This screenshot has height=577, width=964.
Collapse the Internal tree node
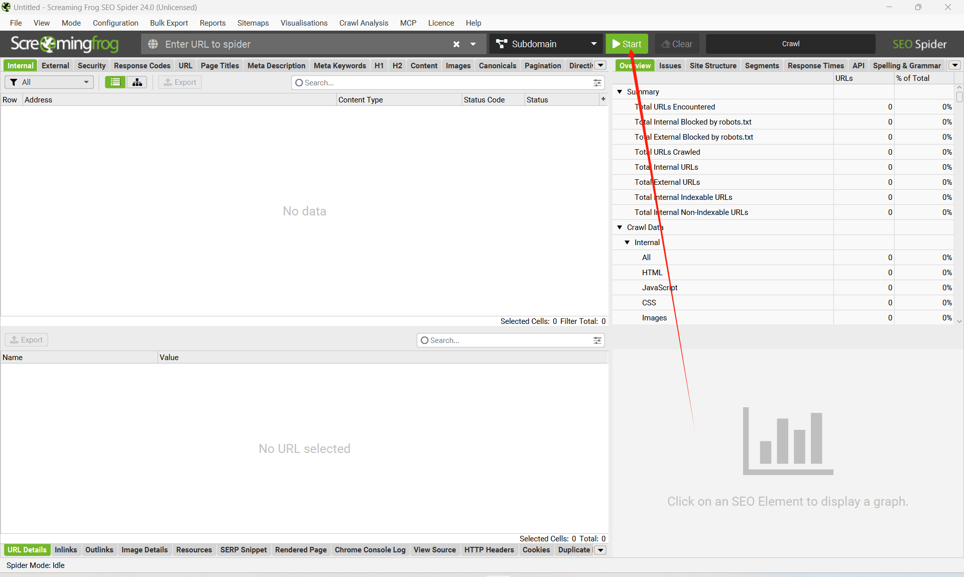[627, 243]
